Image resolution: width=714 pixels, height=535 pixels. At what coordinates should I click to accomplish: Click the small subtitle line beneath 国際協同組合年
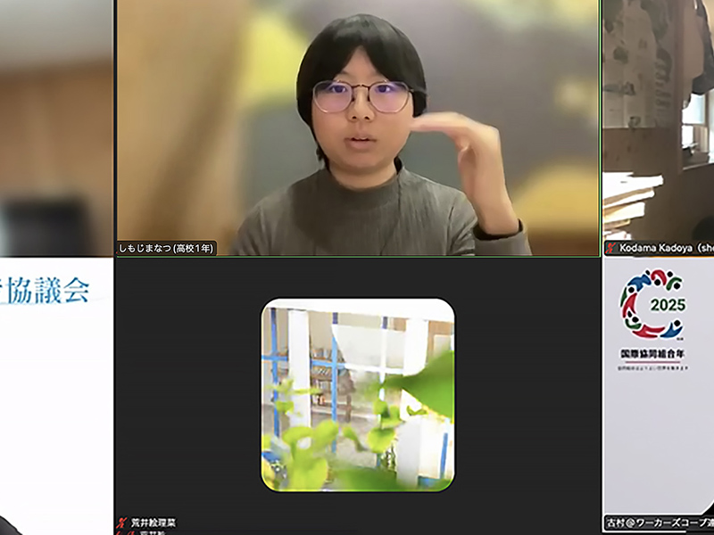pyautogui.click(x=652, y=367)
